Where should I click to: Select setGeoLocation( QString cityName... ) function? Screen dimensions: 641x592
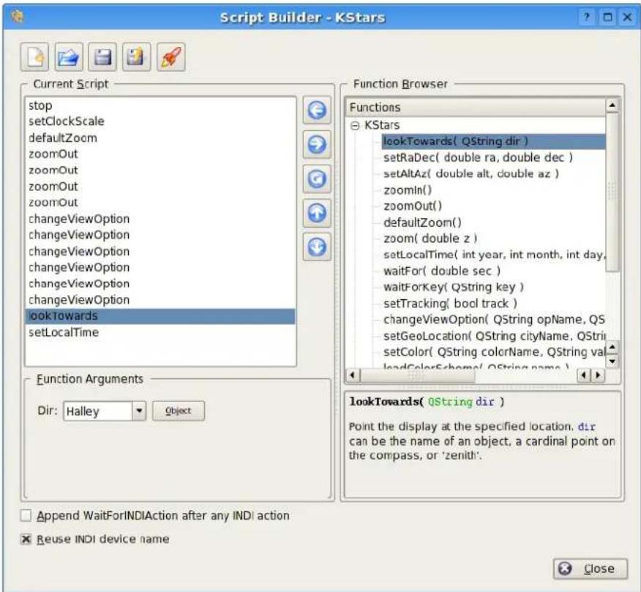(x=494, y=336)
